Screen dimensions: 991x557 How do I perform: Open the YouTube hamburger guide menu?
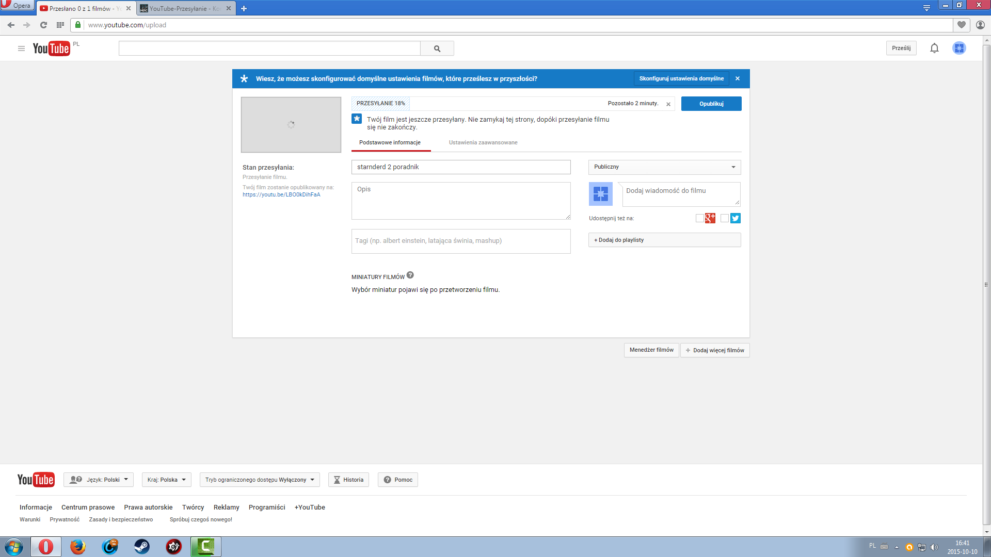pyautogui.click(x=21, y=48)
